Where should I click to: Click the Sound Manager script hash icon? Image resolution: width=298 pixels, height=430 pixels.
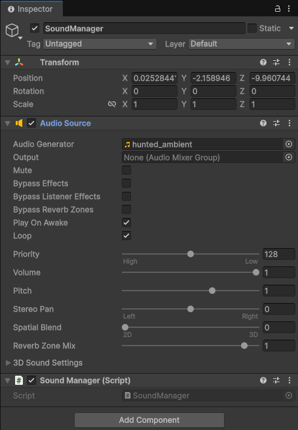click(x=19, y=380)
